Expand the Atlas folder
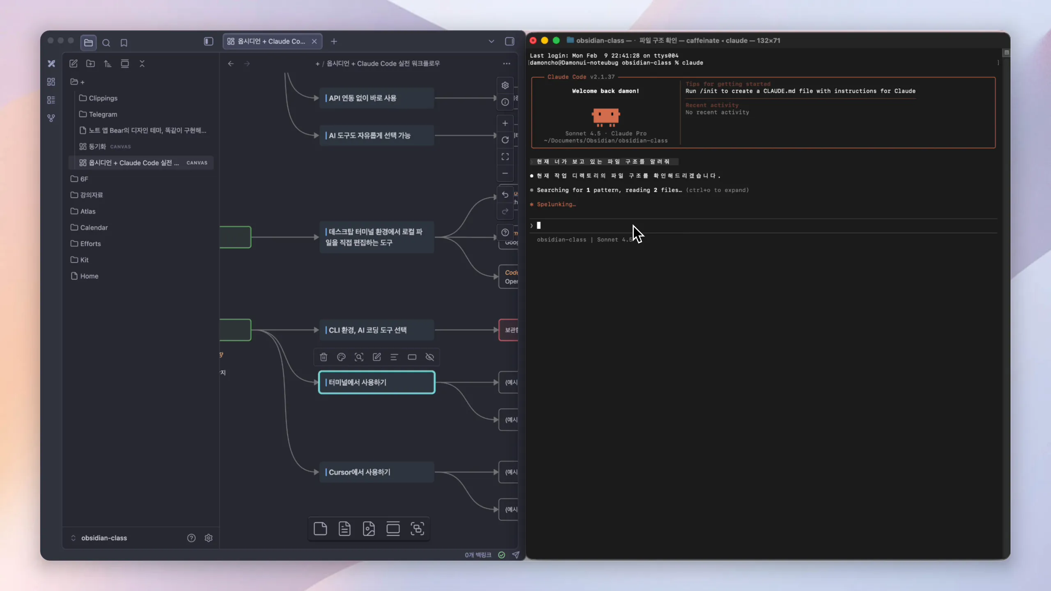Image resolution: width=1051 pixels, height=591 pixels. (87, 211)
